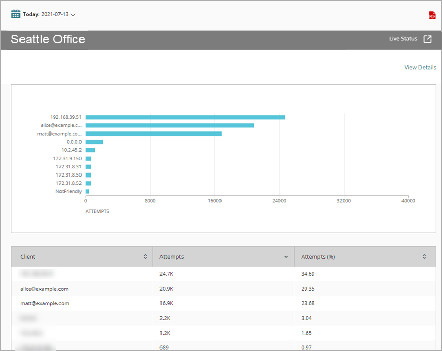Select the bar for 192.168.39.51
The height and width of the screenshot is (351, 442).
[185, 117]
